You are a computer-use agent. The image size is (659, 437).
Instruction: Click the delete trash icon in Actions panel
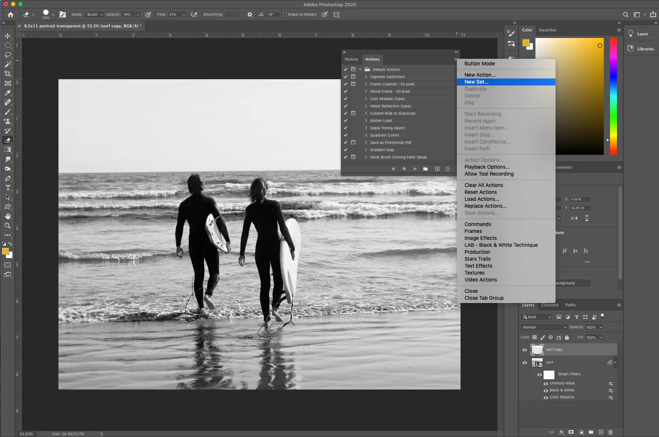(447, 169)
